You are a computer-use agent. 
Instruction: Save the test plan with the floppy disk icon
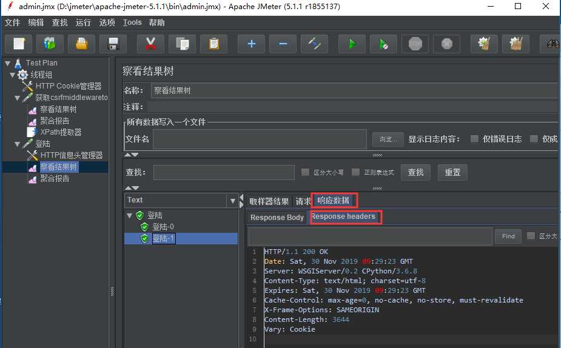click(x=113, y=44)
